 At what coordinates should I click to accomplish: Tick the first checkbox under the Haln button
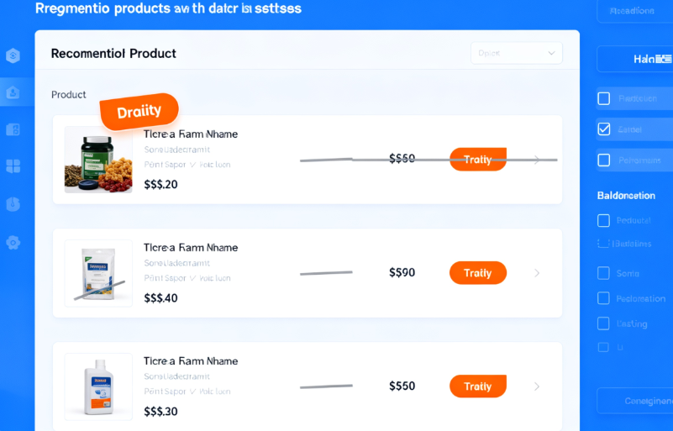coord(603,98)
